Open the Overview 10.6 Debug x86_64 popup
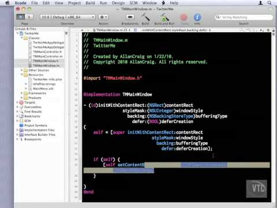Image resolution: width=277 pixels, height=208 pixels. (x=68, y=17)
